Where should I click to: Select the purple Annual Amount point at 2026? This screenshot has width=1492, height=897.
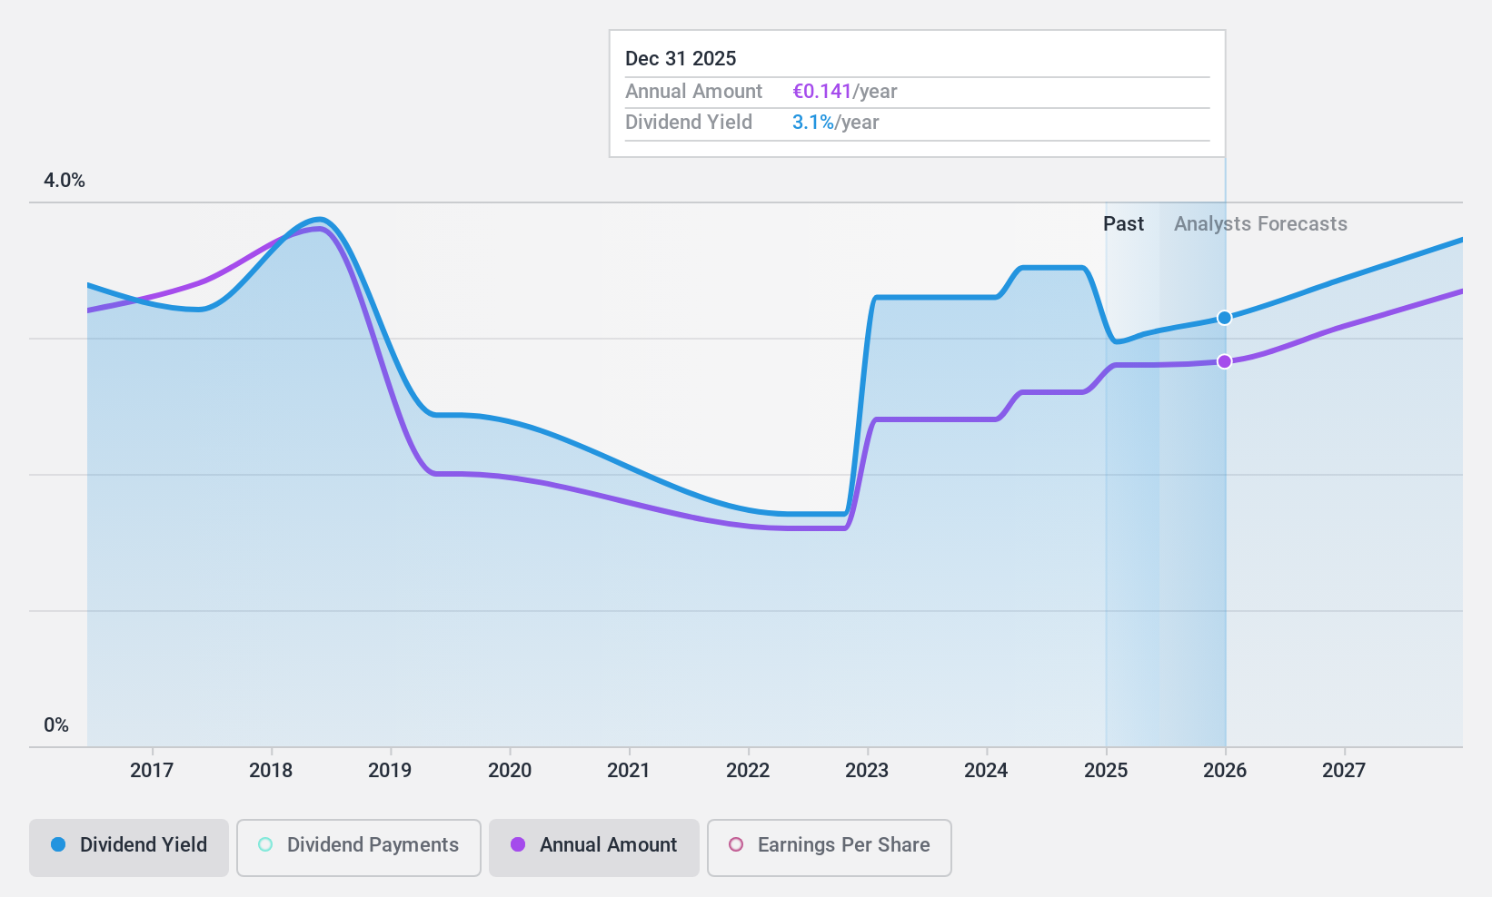coord(1225,361)
